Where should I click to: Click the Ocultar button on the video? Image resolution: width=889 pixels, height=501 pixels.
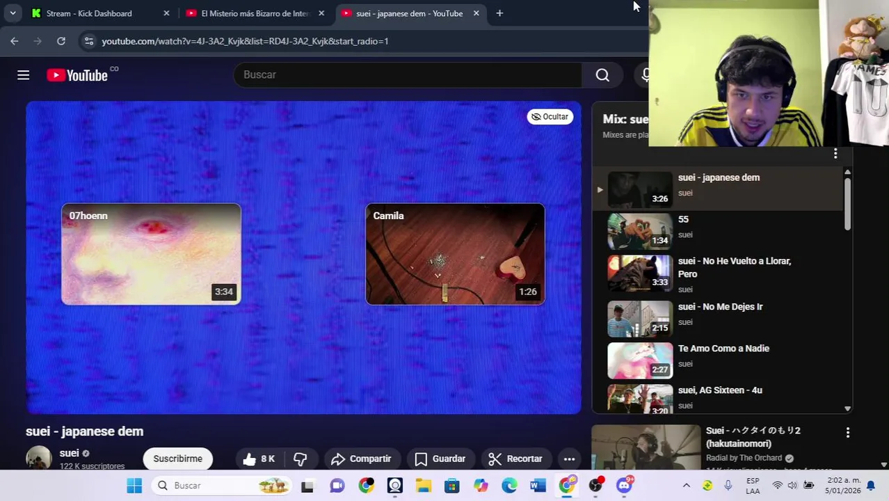[x=550, y=116]
